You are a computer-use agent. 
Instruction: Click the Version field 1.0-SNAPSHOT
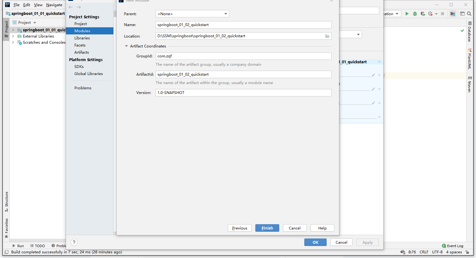(243, 93)
